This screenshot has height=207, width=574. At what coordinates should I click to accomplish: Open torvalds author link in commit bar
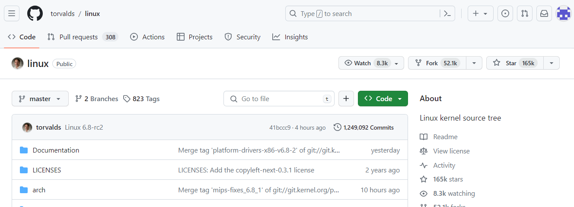(48, 127)
